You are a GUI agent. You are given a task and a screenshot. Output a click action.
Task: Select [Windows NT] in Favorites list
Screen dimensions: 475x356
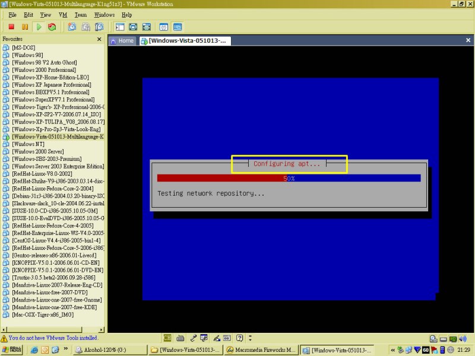[x=28, y=144]
